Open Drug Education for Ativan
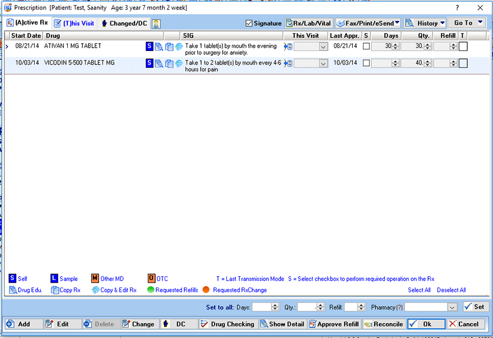The image size is (493, 338). coord(159,47)
